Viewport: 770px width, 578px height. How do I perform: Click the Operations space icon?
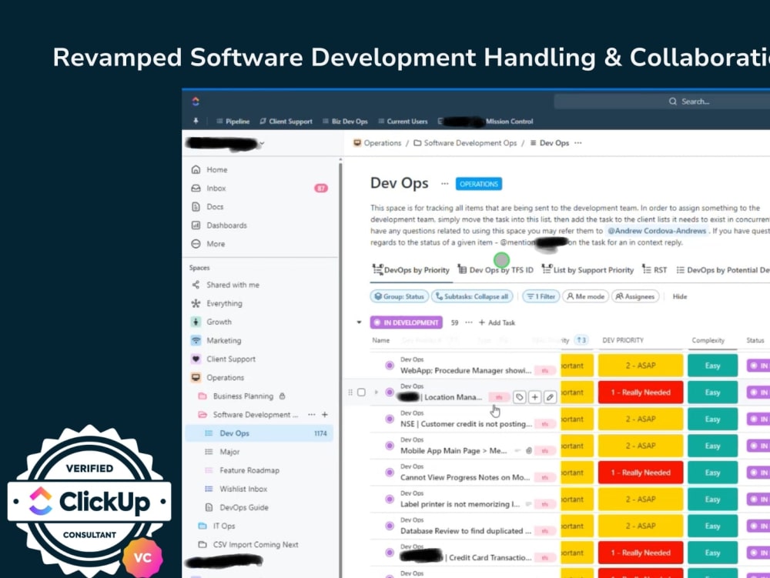pos(196,377)
